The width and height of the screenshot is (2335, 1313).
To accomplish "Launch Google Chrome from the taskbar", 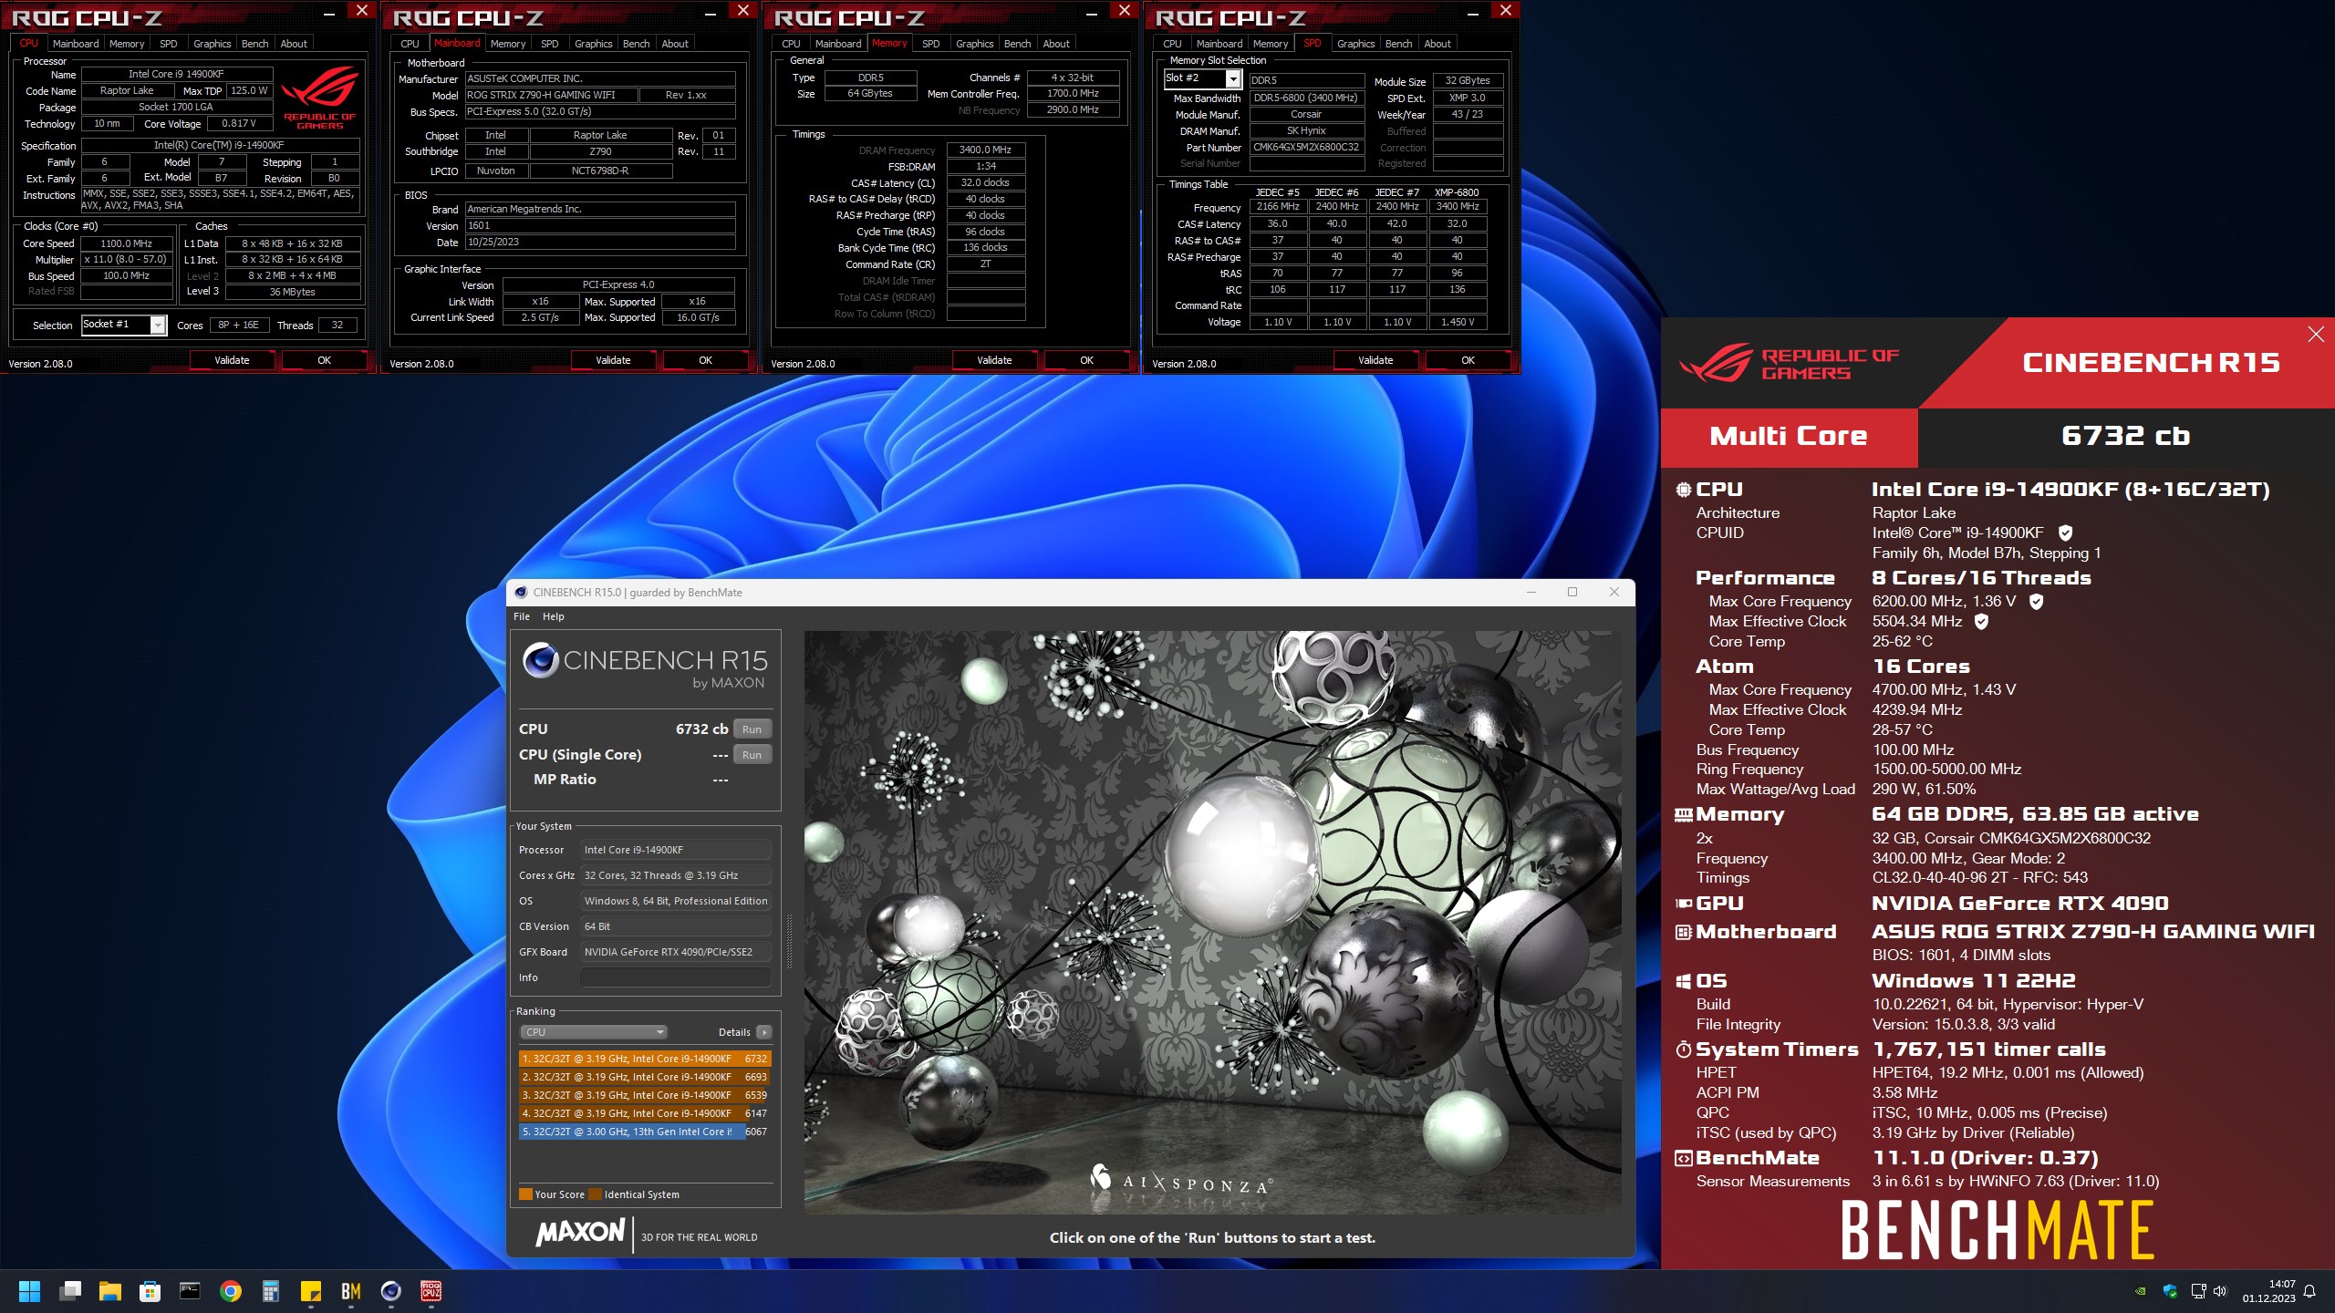I will (231, 1291).
